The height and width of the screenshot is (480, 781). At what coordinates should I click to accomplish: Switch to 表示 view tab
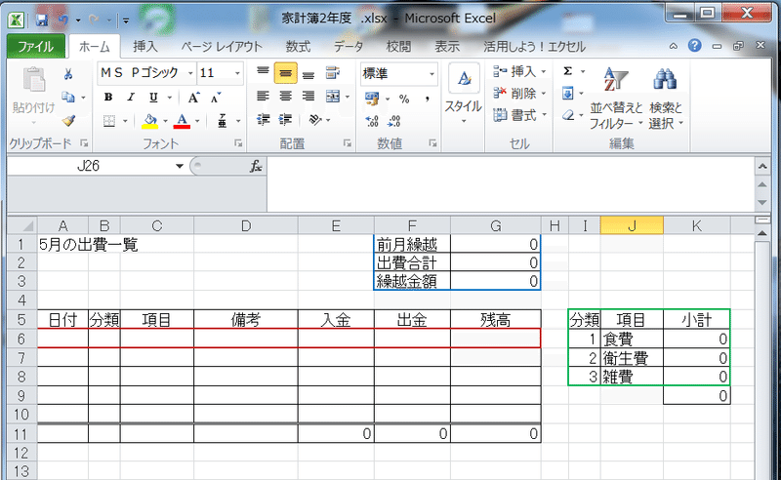point(447,47)
